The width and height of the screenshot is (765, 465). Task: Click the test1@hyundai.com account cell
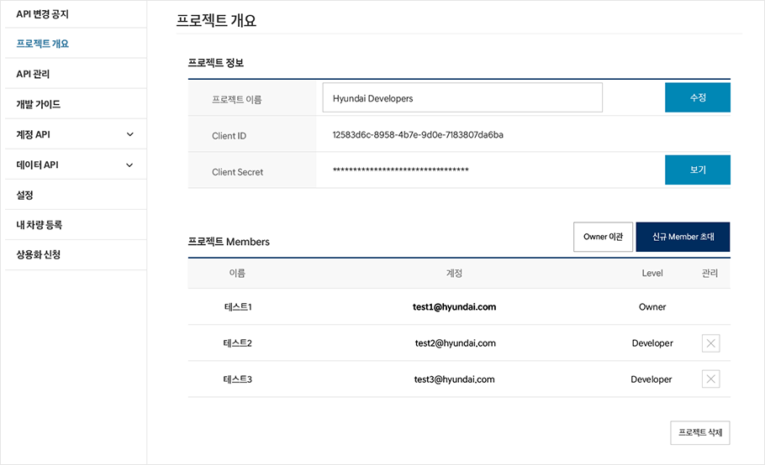click(454, 307)
